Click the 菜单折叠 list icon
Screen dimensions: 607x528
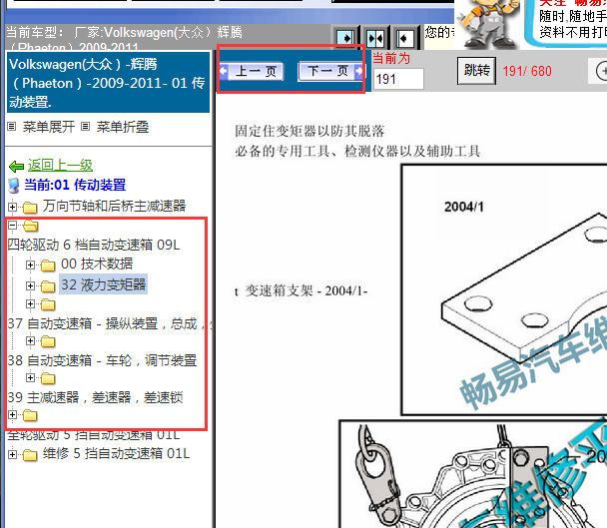point(86,127)
